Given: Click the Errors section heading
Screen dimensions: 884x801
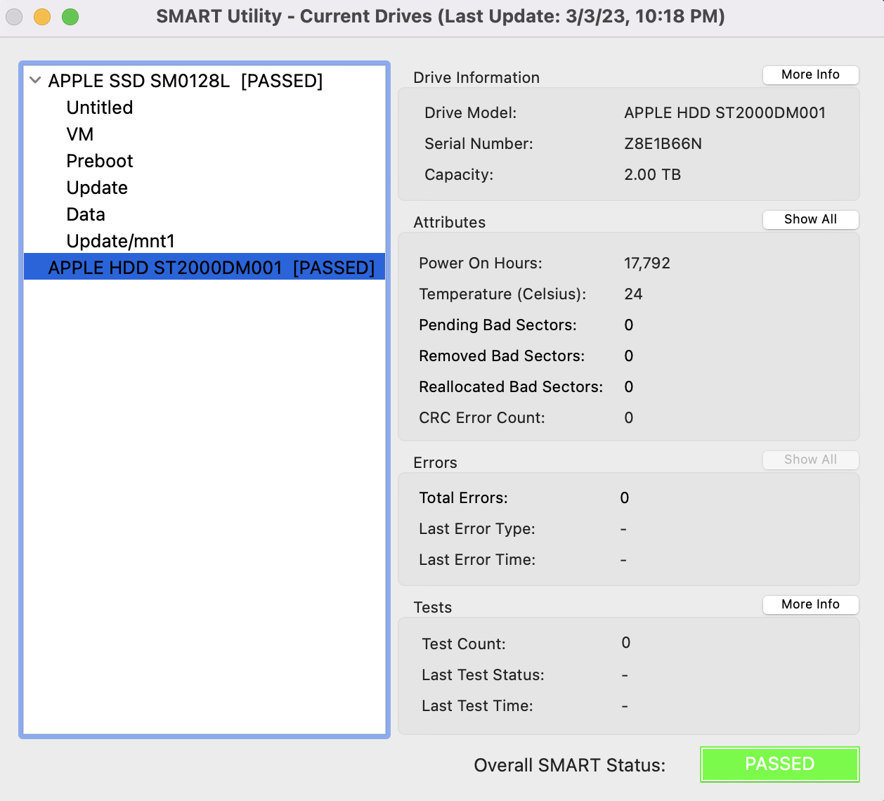Looking at the screenshot, I should click(x=435, y=462).
